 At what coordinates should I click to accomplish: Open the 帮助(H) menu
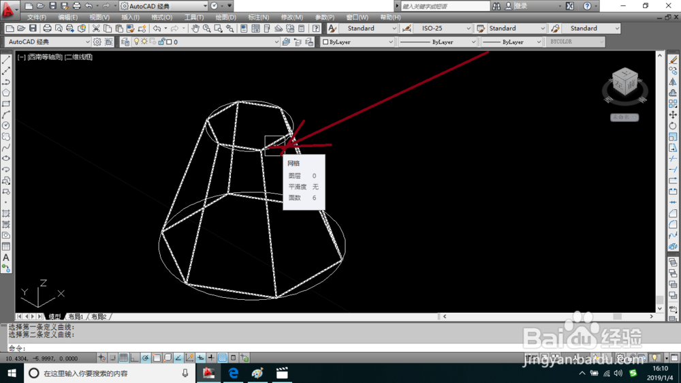(x=390, y=18)
